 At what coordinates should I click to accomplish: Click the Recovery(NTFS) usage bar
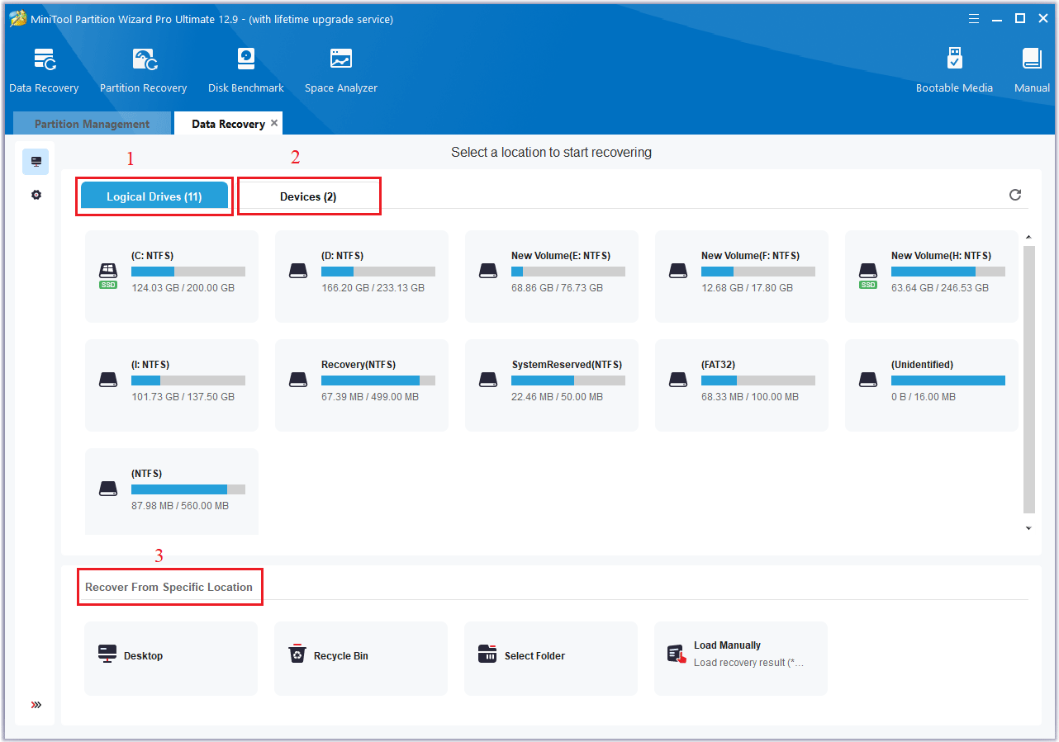(x=378, y=380)
